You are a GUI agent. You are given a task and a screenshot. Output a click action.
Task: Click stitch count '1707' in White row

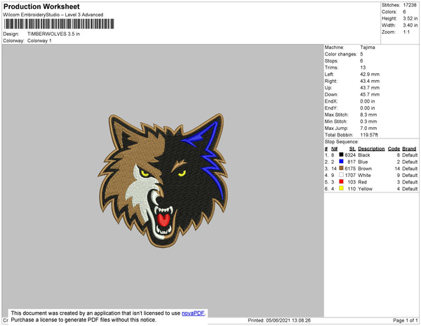(x=350, y=175)
